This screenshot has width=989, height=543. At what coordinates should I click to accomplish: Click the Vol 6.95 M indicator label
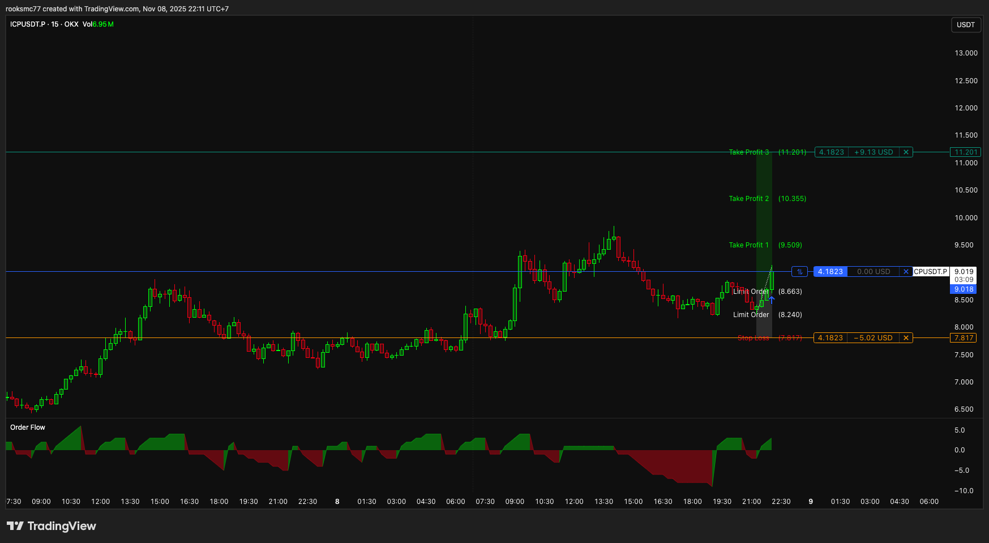98,24
